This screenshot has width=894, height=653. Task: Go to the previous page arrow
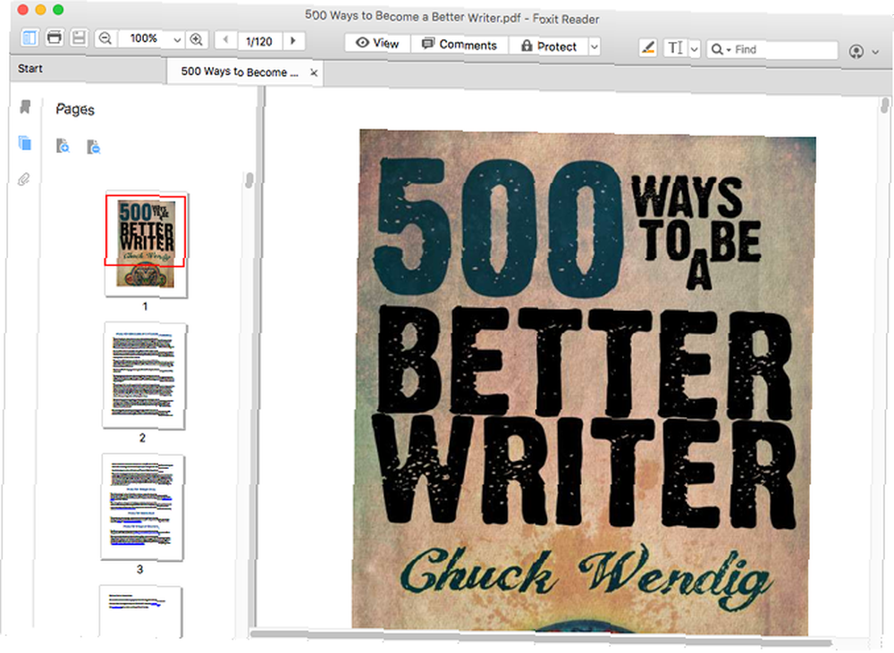226,40
